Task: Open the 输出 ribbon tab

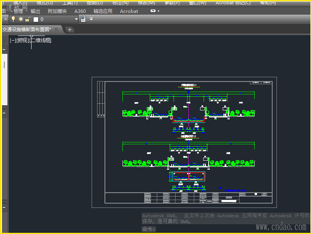Action: [x=35, y=11]
